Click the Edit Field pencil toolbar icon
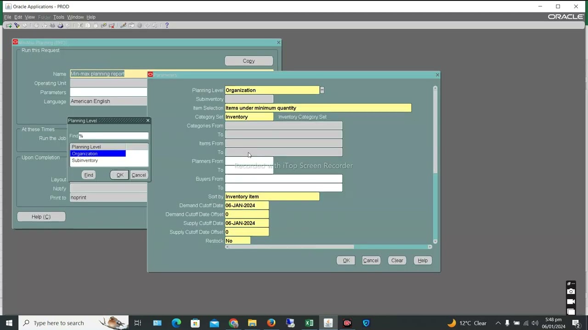The height and width of the screenshot is (330, 588). 124,26
